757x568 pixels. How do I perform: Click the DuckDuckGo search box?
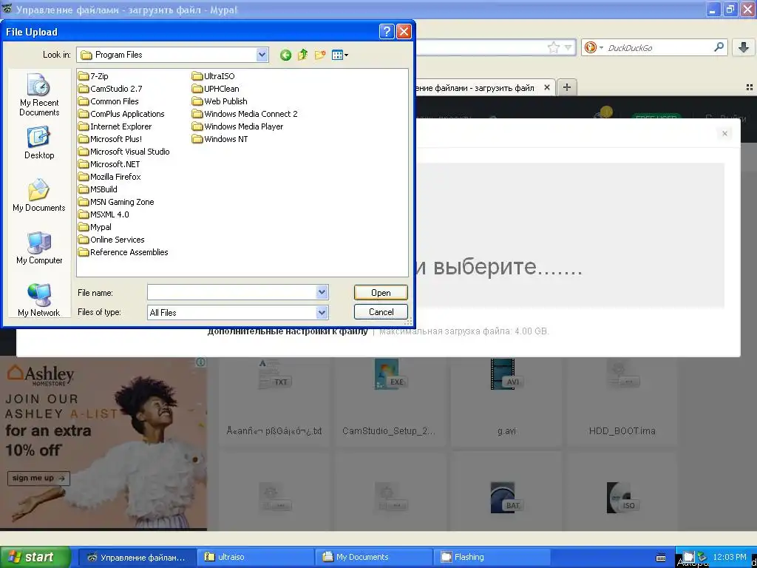(659, 48)
